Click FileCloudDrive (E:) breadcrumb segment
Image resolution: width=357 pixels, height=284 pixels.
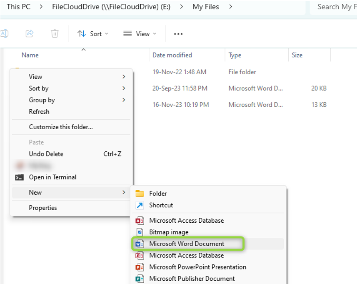tap(111, 7)
